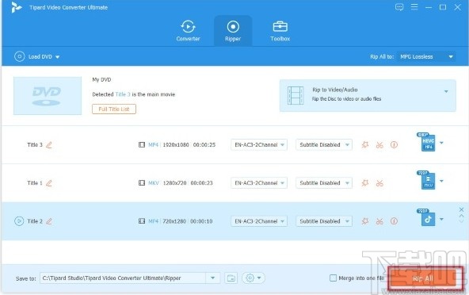This screenshot has height=295, width=469.
Task: Click the DVD thumbnail preview
Action: click(48, 95)
